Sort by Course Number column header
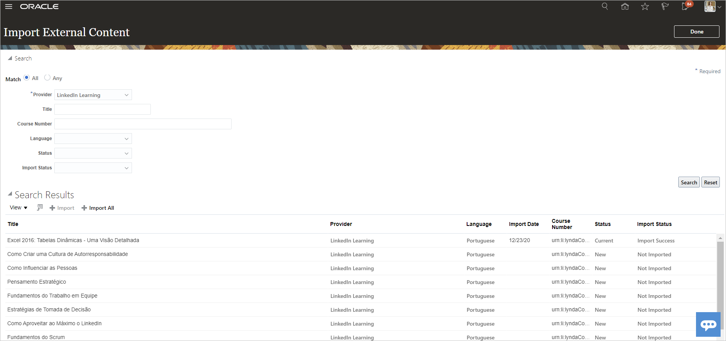This screenshot has height=341, width=726. [x=562, y=224]
